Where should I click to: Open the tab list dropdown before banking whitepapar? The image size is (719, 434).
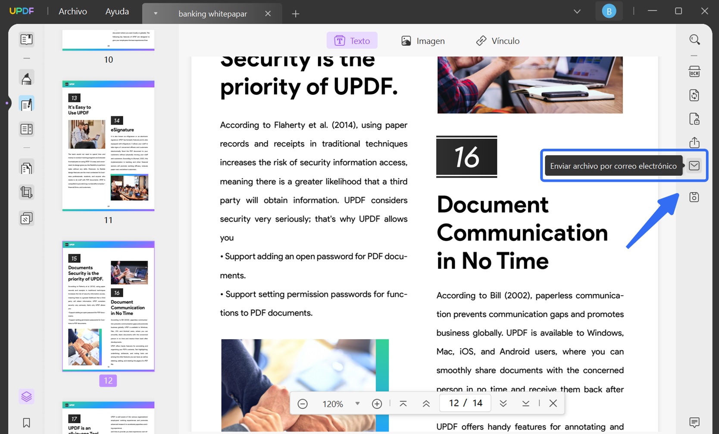(x=156, y=14)
